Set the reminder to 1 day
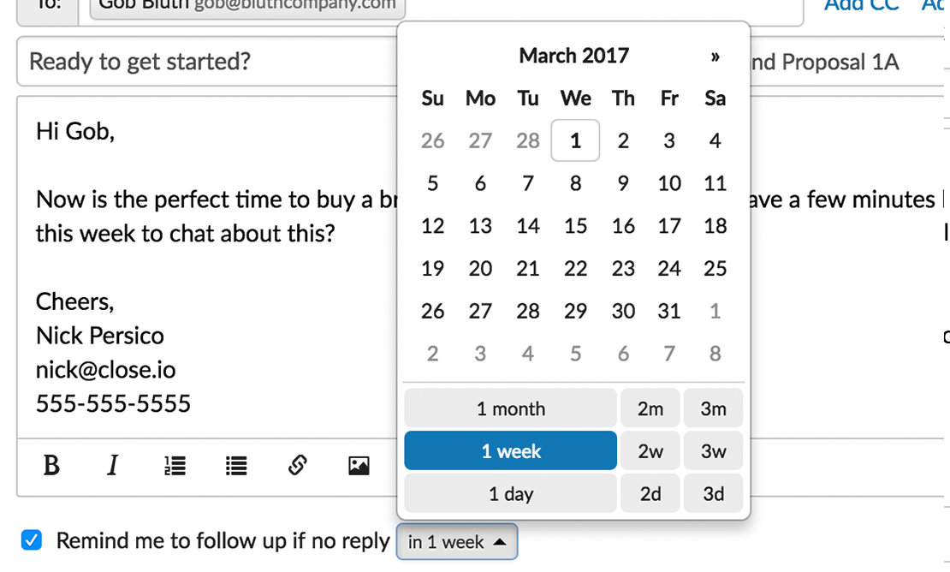The height and width of the screenshot is (572, 950). [511, 493]
